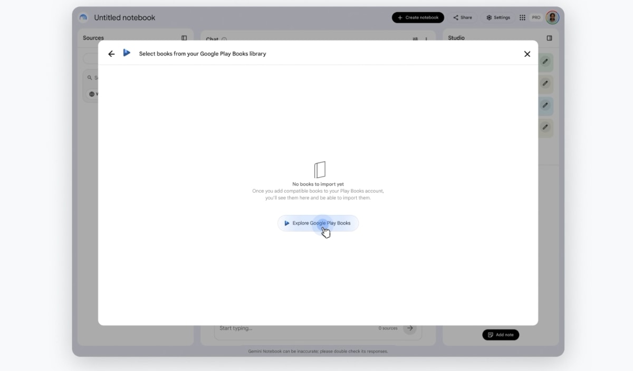Click the Google Play Books logo in dialog header
This screenshot has height=371, width=633.
click(127, 53)
